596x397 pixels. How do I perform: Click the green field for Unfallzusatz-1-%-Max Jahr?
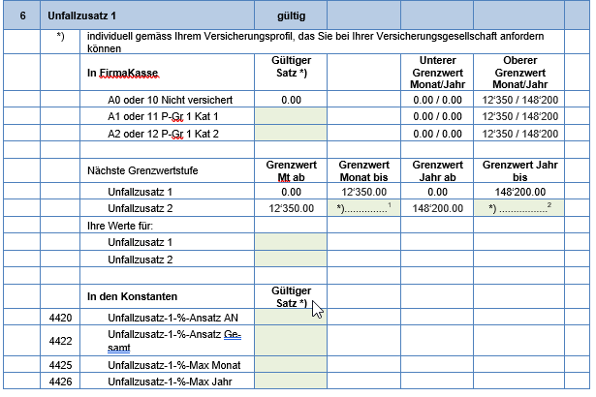pos(291,382)
